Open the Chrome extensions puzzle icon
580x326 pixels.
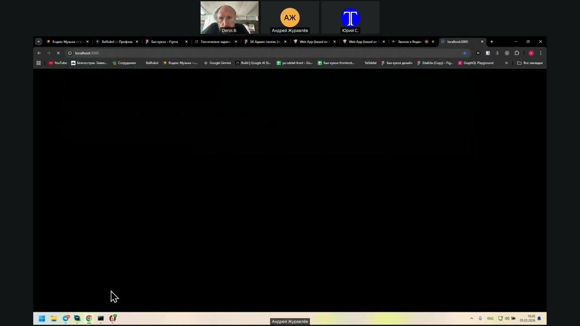click(x=517, y=53)
